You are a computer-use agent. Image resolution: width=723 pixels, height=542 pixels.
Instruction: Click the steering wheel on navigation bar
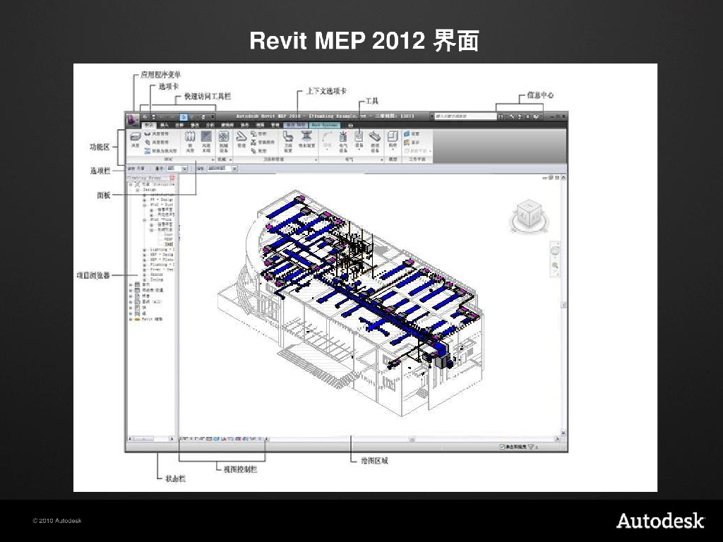pos(556,252)
